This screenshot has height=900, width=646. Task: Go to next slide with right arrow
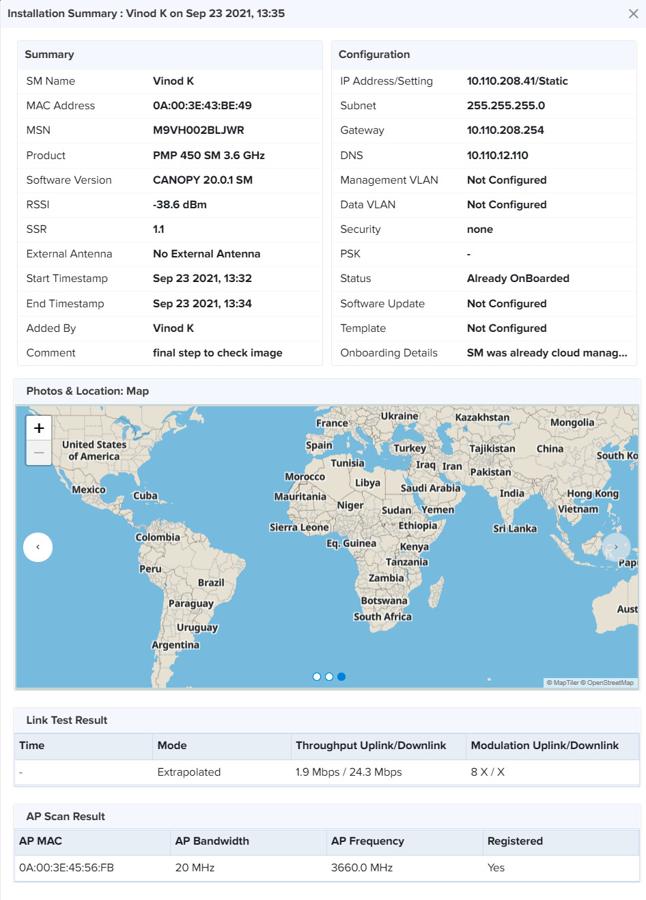(615, 547)
